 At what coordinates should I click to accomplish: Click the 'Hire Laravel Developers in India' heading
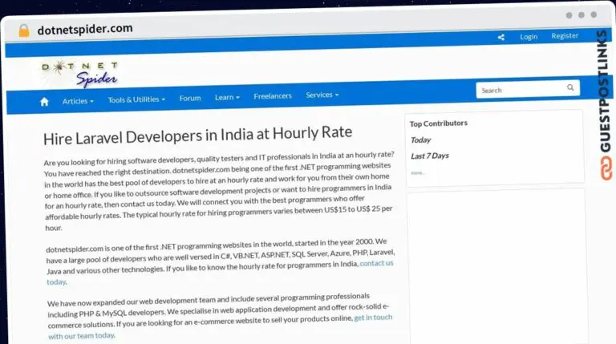pyautogui.click(x=197, y=135)
